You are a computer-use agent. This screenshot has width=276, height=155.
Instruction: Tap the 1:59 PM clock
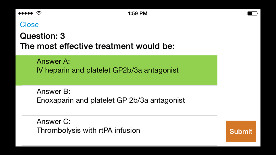(x=138, y=13)
